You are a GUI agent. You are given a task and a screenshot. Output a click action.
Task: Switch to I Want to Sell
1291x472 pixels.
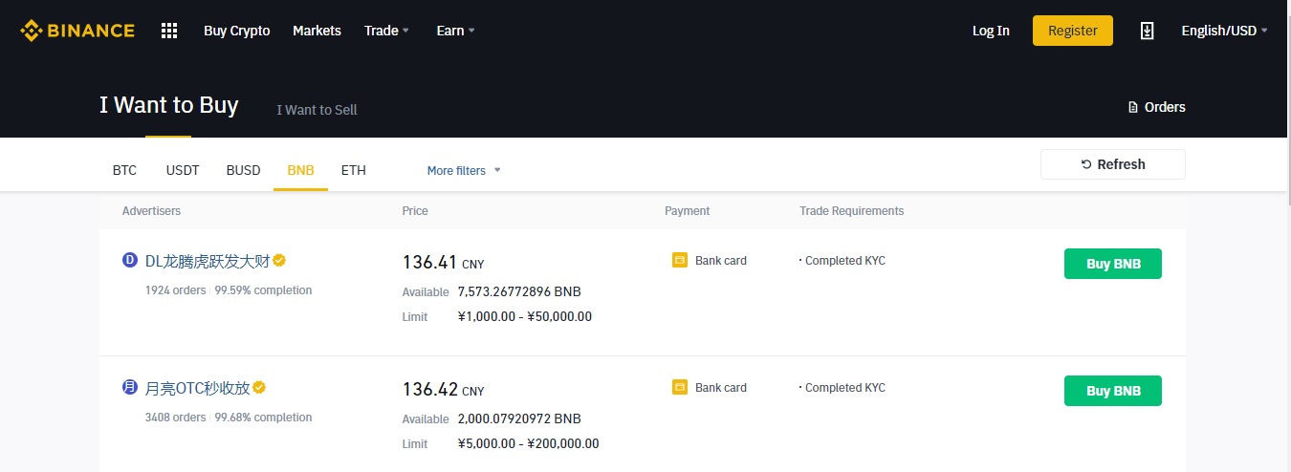click(x=317, y=110)
